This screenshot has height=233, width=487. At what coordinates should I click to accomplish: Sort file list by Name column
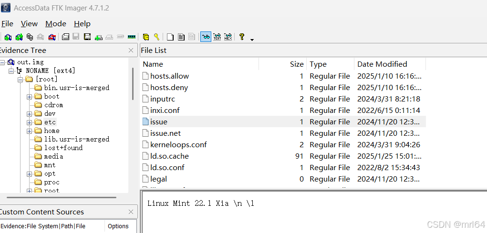(x=200, y=64)
